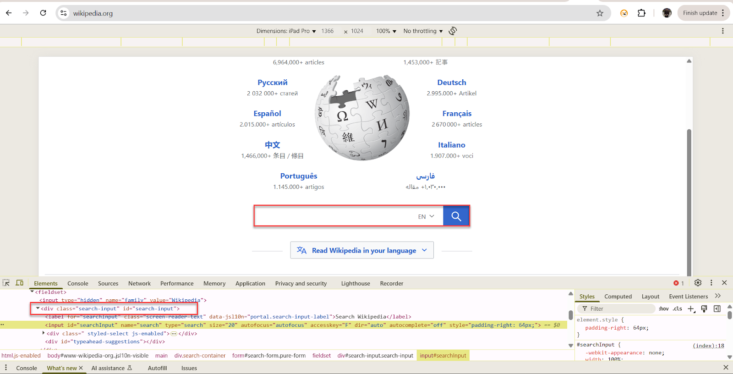Image resolution: width=733 pixels, height=374 pixels.
Task: Select Computed pane tab
Action: 618,297
